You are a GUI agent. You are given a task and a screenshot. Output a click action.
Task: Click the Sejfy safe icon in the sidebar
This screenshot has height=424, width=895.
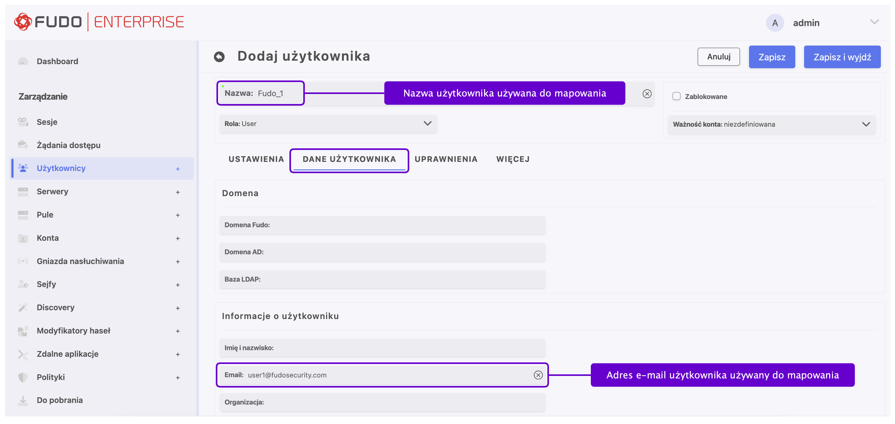tap(23, 284)
